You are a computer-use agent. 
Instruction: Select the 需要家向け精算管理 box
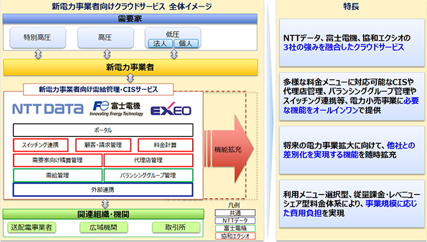point(57,160)
